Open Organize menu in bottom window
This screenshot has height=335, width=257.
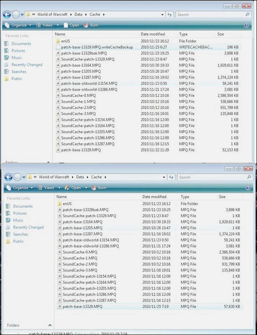(x=20, y=188)
